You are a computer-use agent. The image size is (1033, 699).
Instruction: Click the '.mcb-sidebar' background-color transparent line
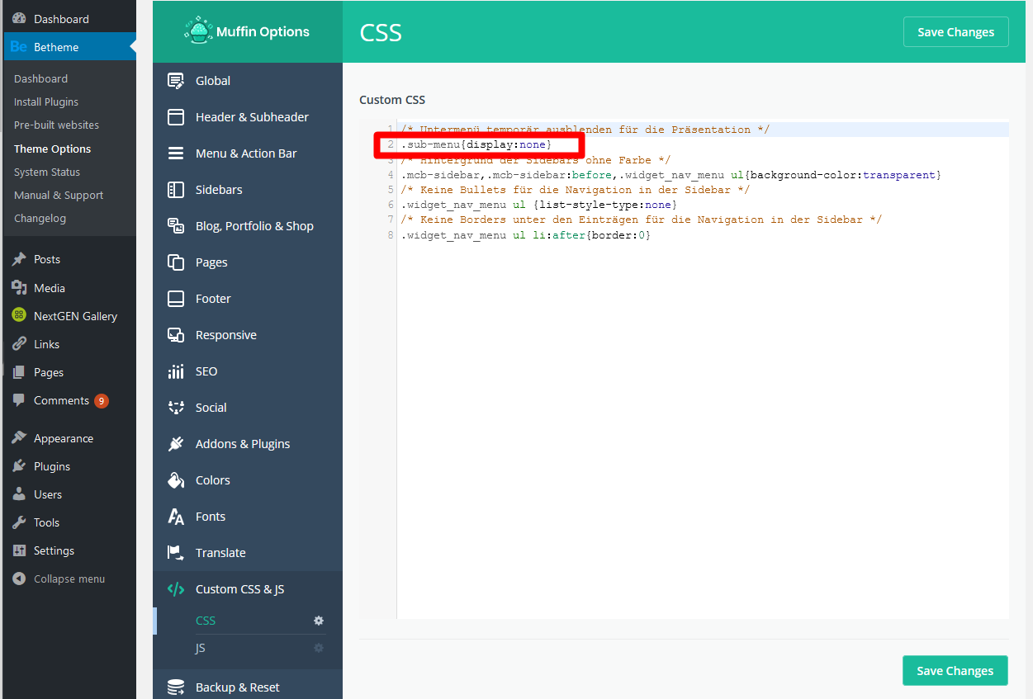click(x=671, y=175)
